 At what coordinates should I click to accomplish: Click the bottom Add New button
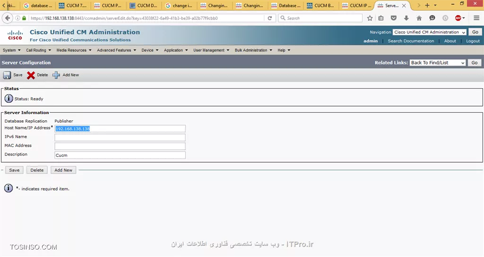63,170
